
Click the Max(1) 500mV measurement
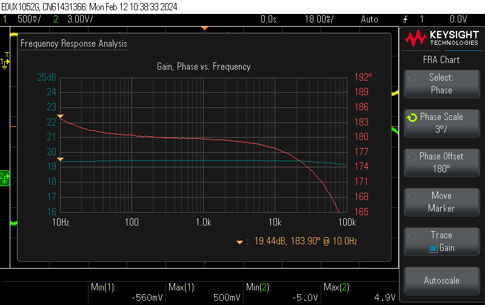point(204,293)
